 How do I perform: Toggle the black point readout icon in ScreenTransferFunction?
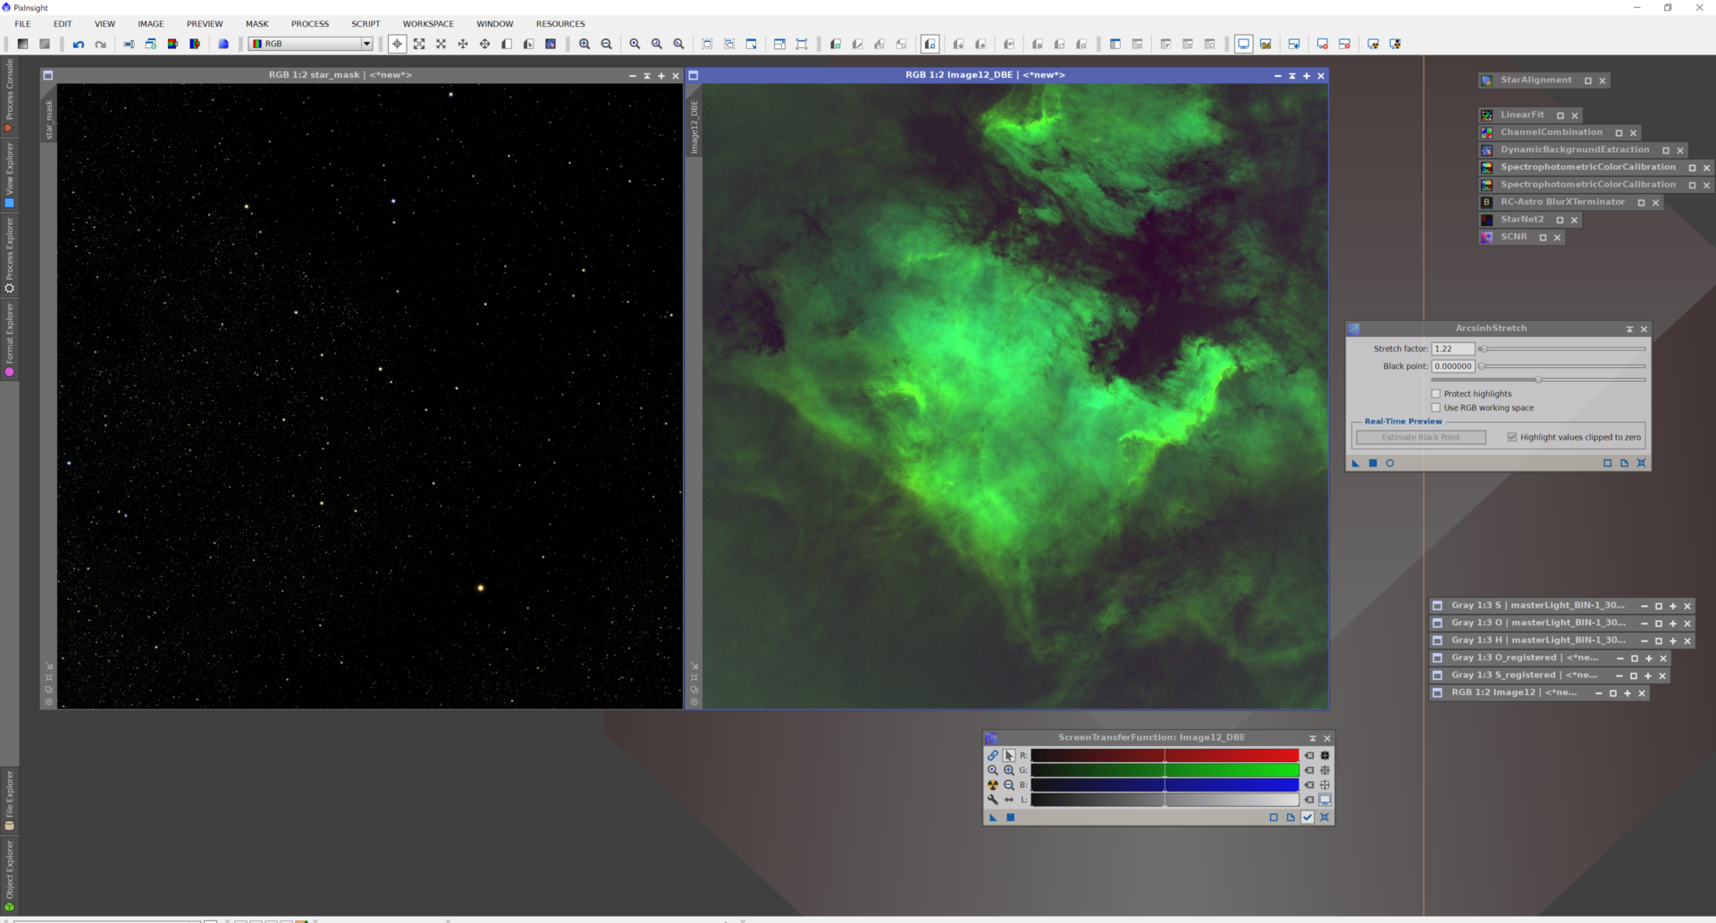(1325, 755)
